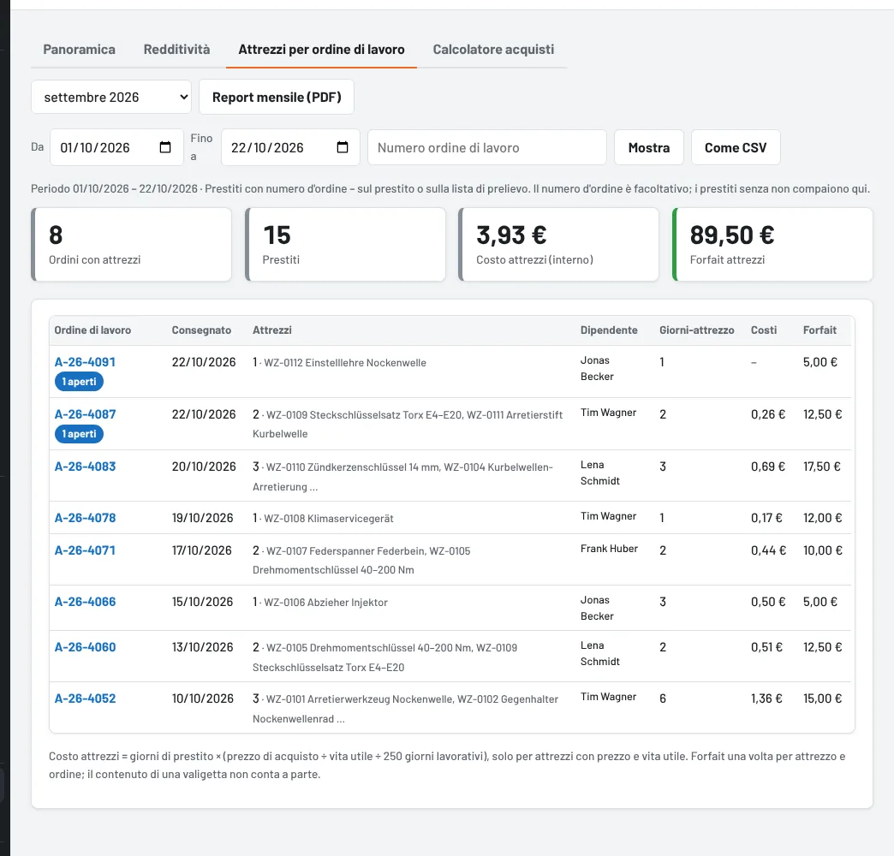Click the Mostra button

coord(649,147)
